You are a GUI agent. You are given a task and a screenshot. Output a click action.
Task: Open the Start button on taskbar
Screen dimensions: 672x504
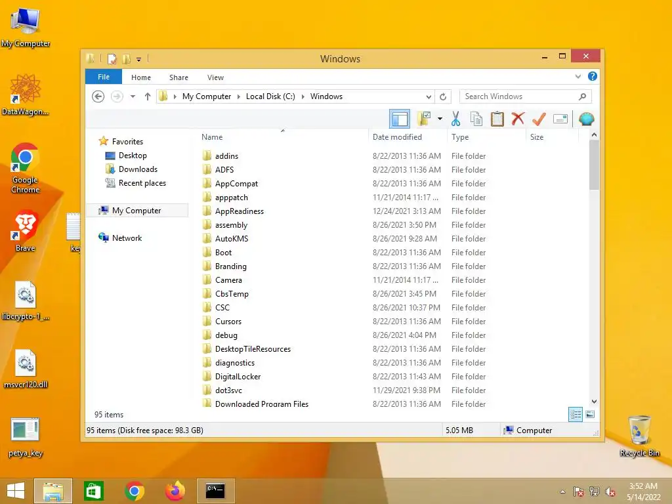[16, 491]
